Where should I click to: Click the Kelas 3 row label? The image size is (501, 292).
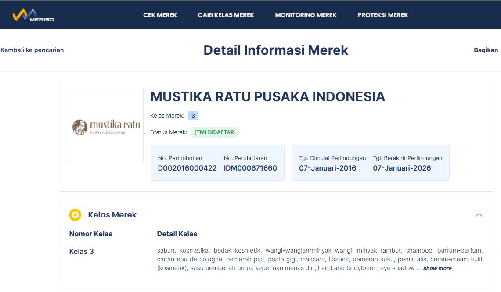(82, 252)
